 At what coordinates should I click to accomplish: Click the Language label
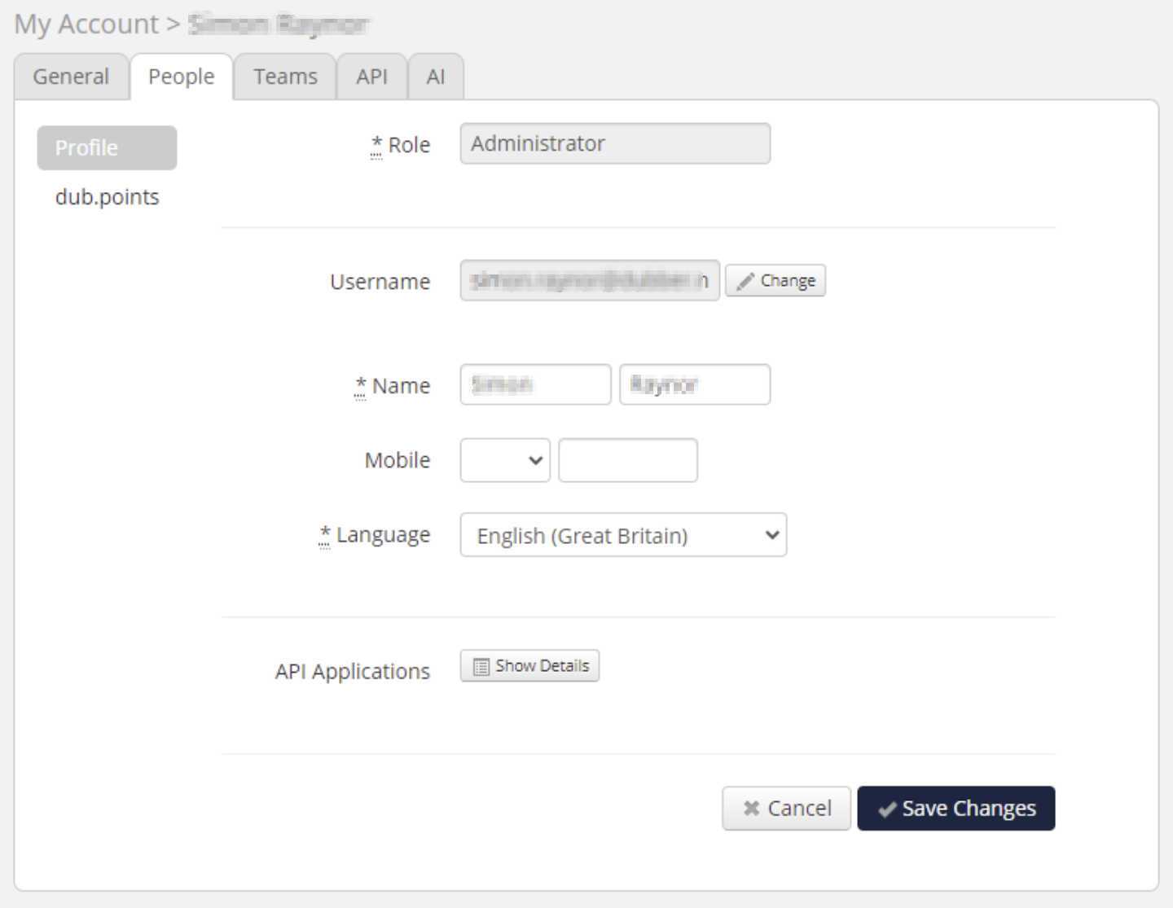point(383,535)
